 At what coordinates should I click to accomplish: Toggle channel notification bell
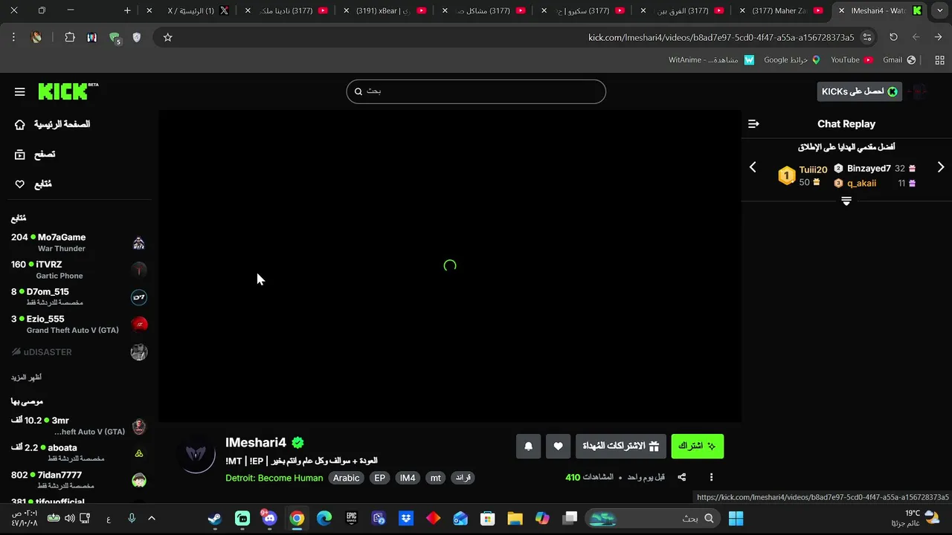click(x=529, y=446)
